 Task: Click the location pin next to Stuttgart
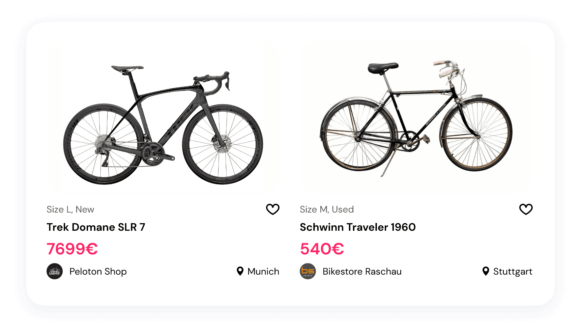click(486, 272)
